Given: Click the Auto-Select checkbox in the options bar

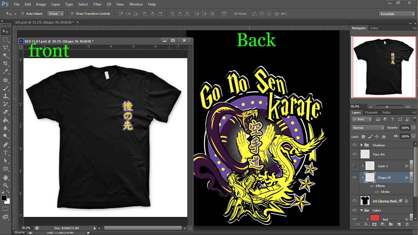Looking at the screenshot, I should (22, 14).
